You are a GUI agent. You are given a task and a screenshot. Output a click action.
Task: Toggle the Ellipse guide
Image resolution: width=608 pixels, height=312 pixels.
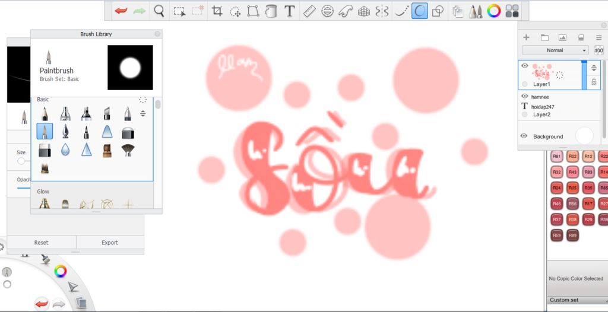pos(328,11)
